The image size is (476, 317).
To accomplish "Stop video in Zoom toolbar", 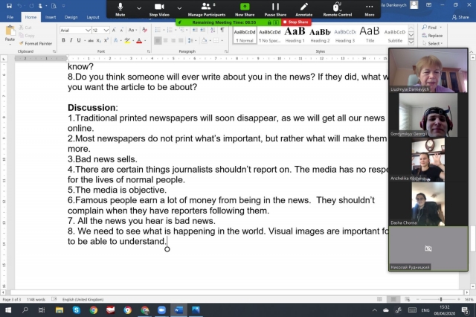I will click(160, 7).
